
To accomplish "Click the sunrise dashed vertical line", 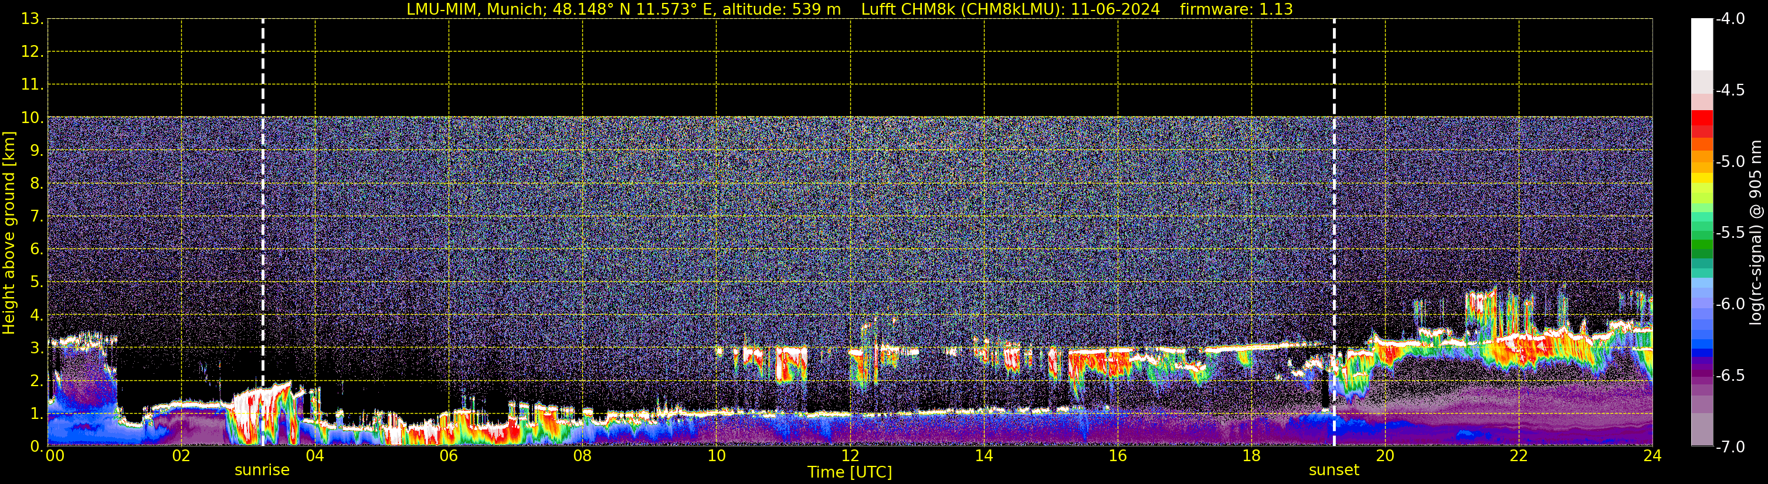I will pos(263,233).
